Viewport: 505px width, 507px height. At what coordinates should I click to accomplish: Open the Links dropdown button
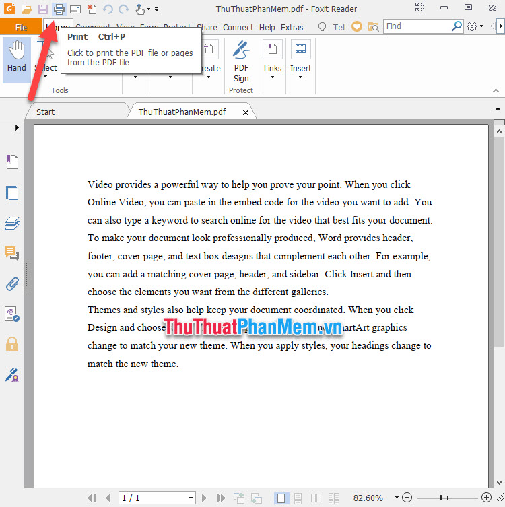coord(273,60)
